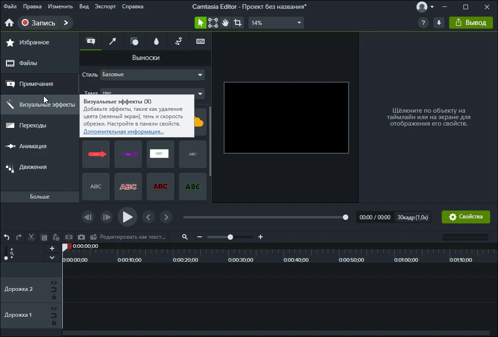
Task: Select the Arrows and lines tab icon
Action: coord(113,42)
